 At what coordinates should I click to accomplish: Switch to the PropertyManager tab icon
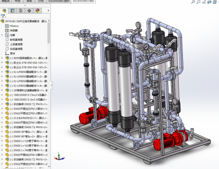click(13, 11)
